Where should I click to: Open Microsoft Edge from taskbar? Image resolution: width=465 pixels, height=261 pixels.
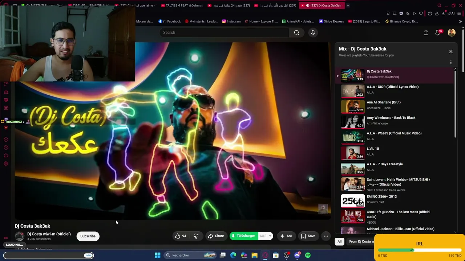point(233,255)
